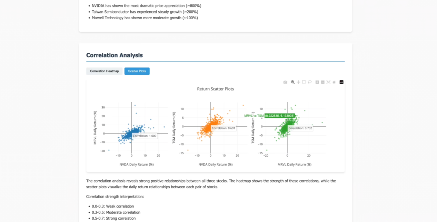This screenshot has width=437, height=222.
Task: Click the Correlation: 0.691 annotation label
Action: [224, 128]
